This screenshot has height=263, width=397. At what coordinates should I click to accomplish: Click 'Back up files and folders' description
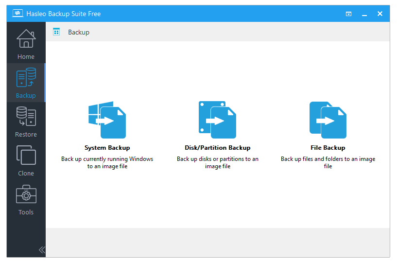click(x=328, y=162)
